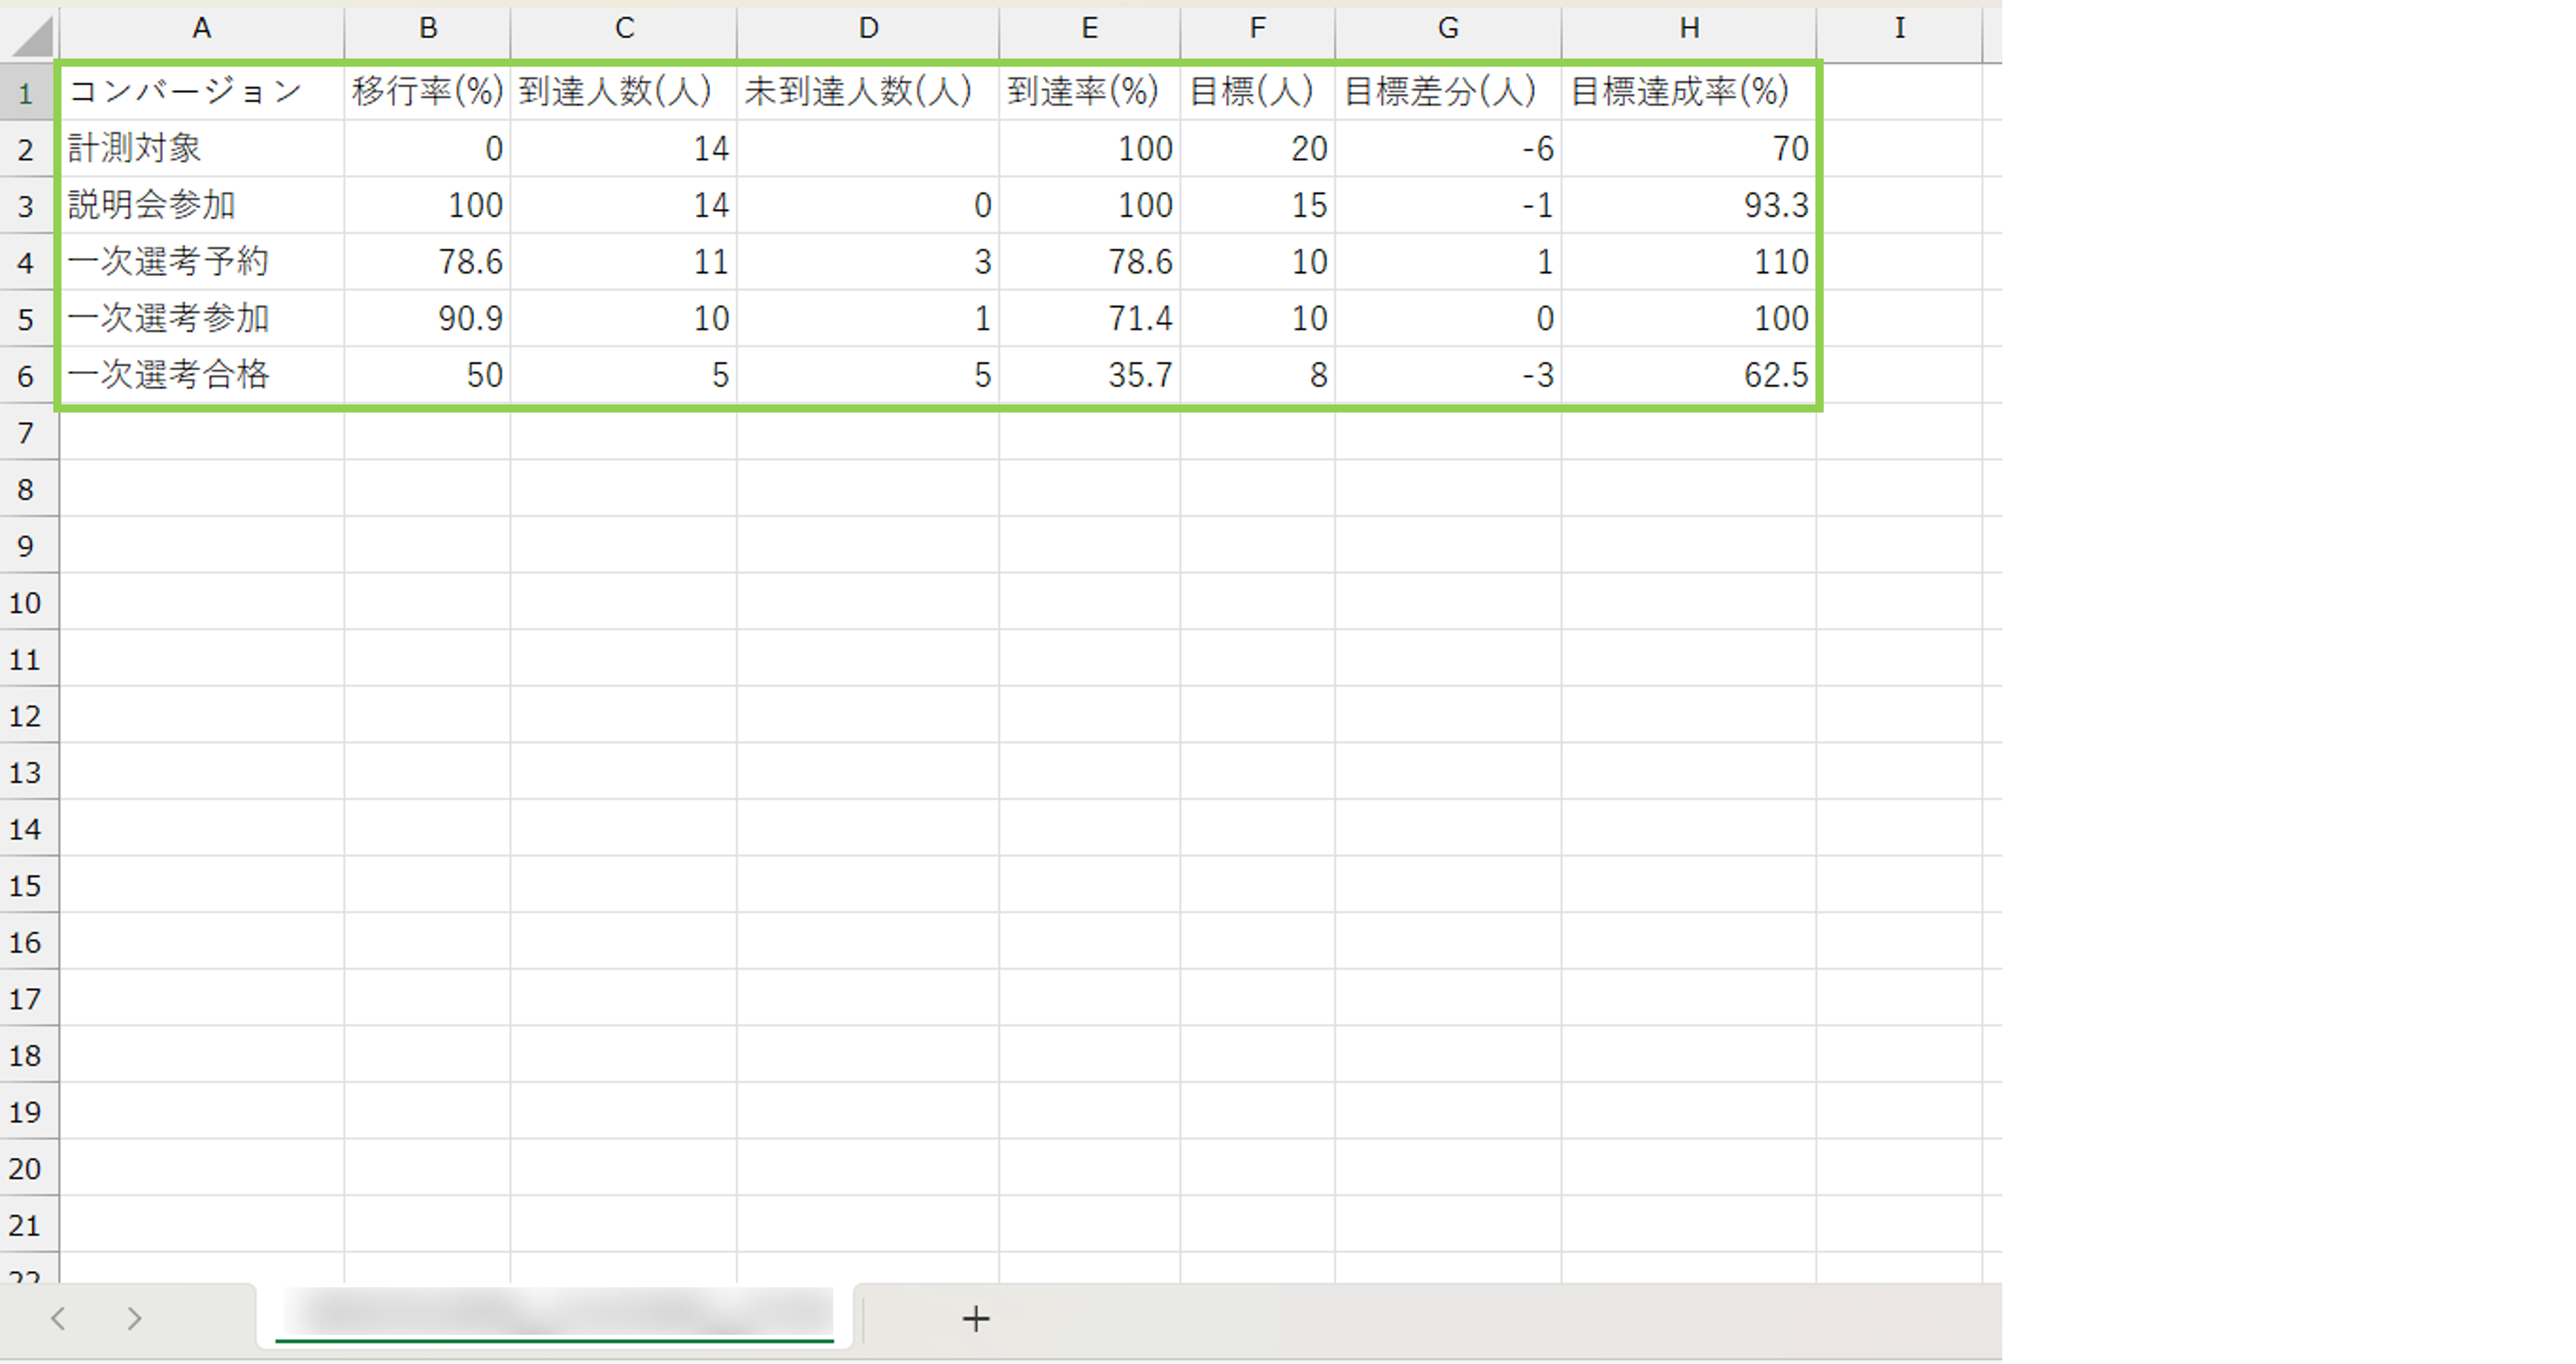Select the 移行率(%) header cell

coord(427,92)
